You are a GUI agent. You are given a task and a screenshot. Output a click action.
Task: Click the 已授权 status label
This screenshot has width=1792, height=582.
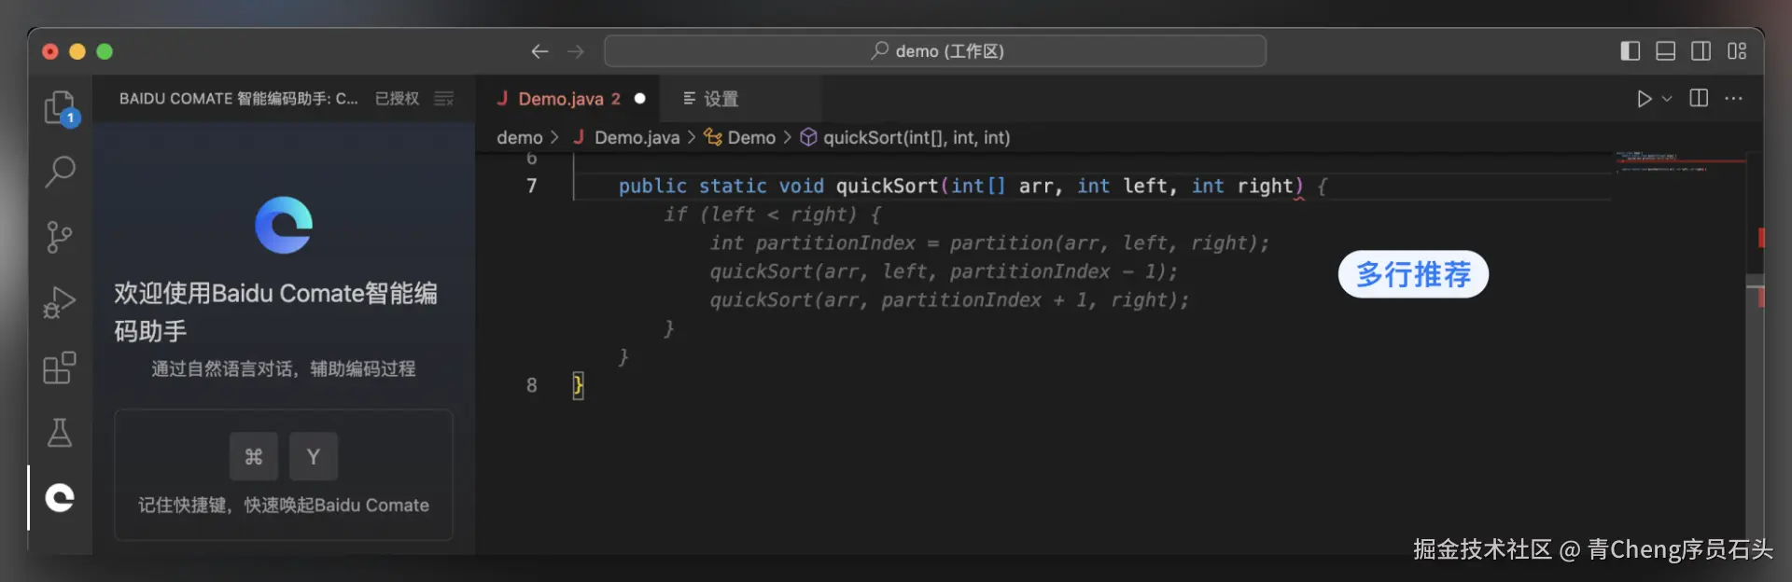click(398, 99)
